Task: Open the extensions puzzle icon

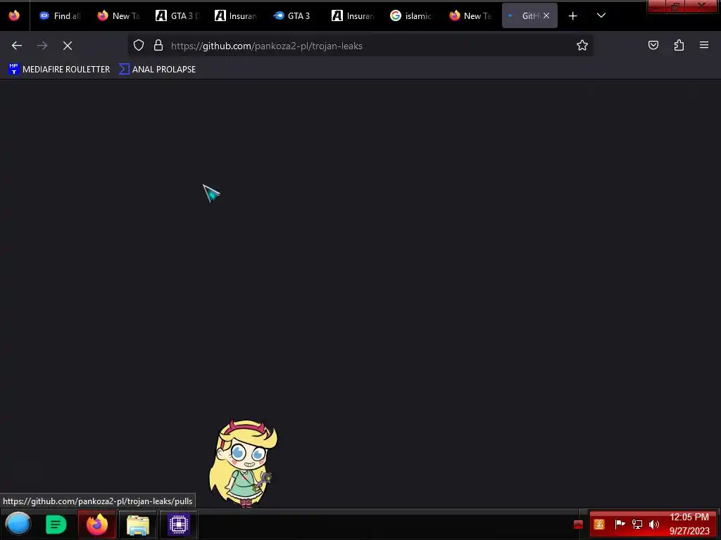Action: 679,46
